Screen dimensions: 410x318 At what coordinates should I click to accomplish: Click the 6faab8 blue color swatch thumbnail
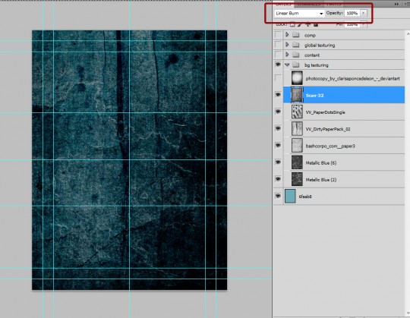[x=290, y=197]
